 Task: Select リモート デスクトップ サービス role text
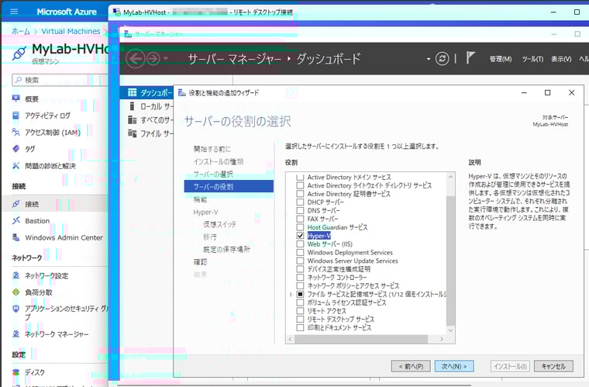(341, 320)
